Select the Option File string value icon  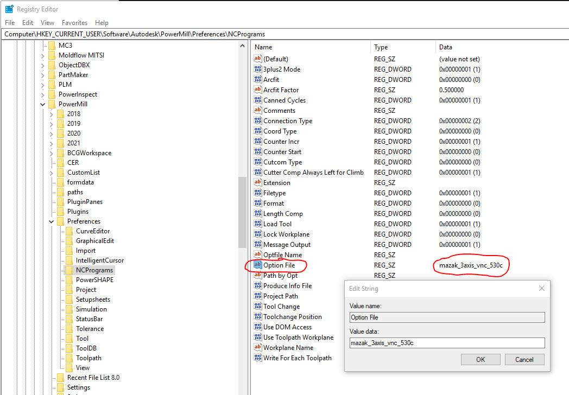258,265
